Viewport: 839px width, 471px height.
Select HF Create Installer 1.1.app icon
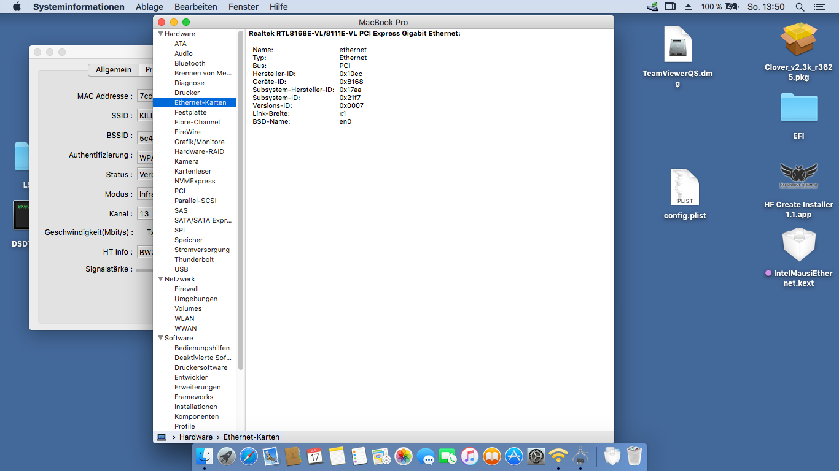(x=798, y=177)
